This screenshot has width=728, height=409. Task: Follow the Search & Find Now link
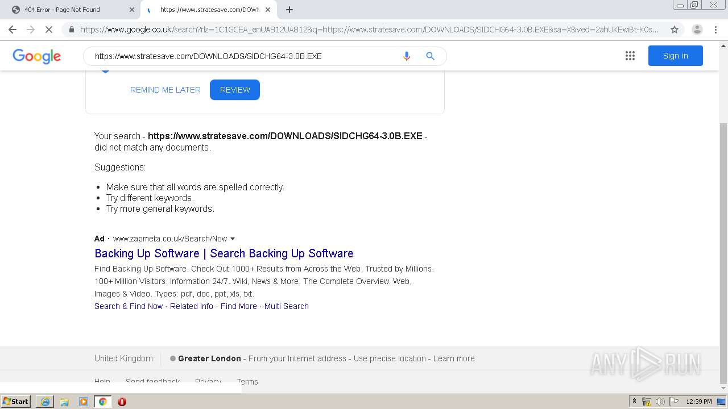[x=129, y=306]
